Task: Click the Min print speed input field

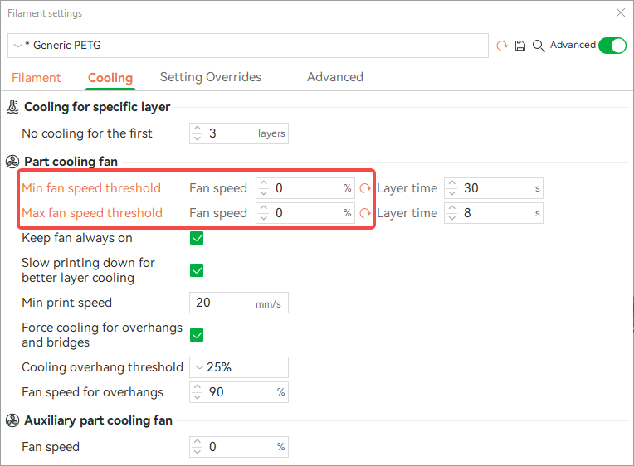Action: [238, 303]
